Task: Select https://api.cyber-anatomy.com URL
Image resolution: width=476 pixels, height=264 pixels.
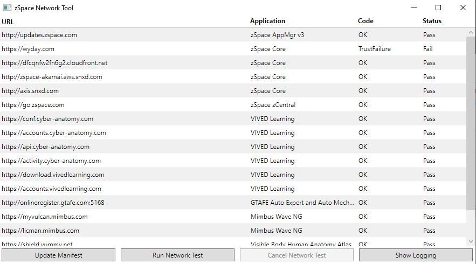Action: coord(45,147)
